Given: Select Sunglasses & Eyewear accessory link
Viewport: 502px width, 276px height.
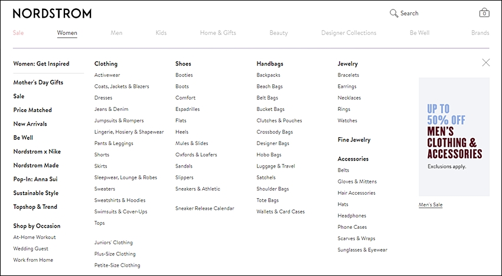Looking at the screenshot, I should pos(362,250).
